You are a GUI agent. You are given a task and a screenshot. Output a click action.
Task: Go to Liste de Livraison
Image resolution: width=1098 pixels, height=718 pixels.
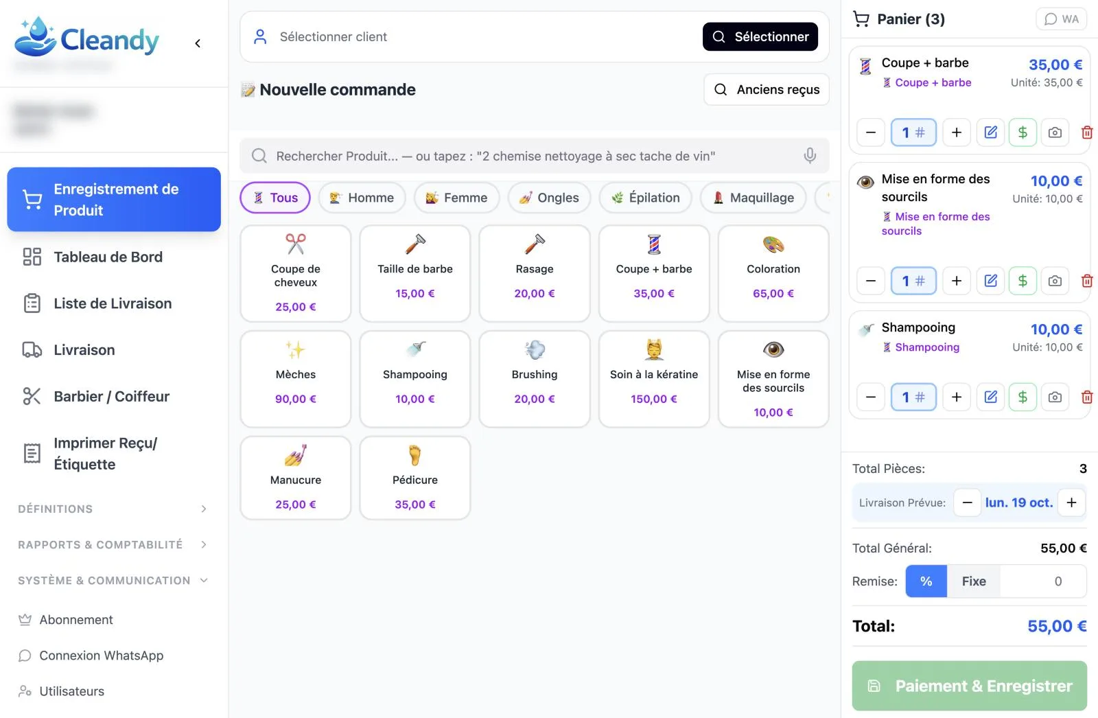(114, 303)
